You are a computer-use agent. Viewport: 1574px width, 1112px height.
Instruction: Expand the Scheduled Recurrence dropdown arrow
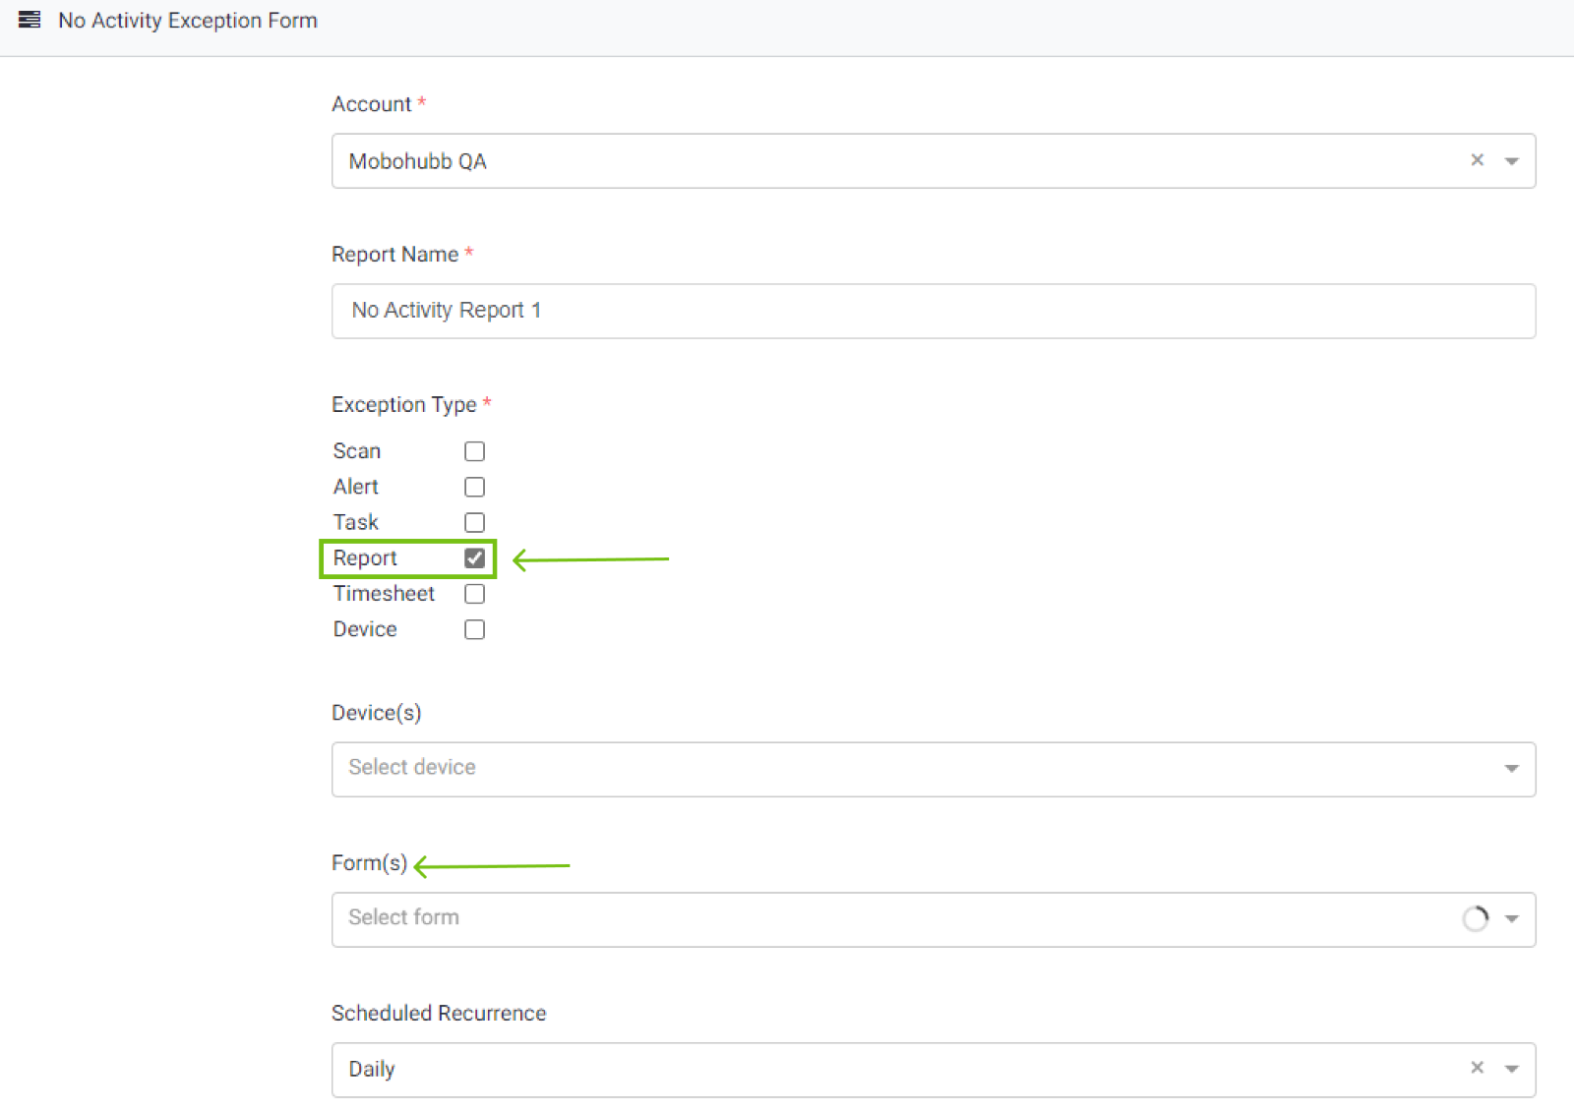(x=1512, y=1069)
